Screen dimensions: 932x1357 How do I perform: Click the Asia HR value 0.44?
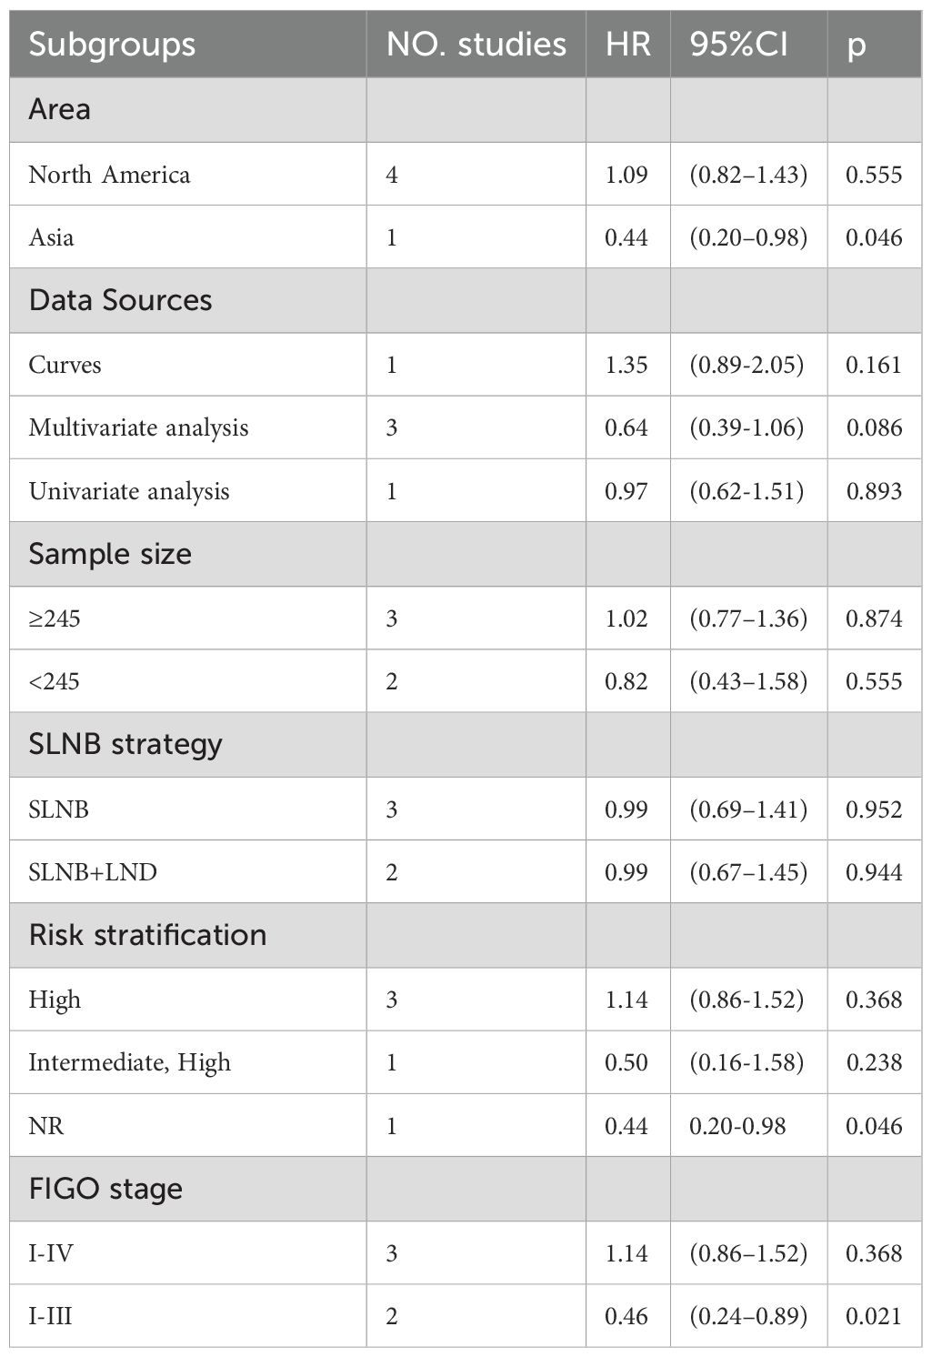pyautogui.click(x=626, y=237)
